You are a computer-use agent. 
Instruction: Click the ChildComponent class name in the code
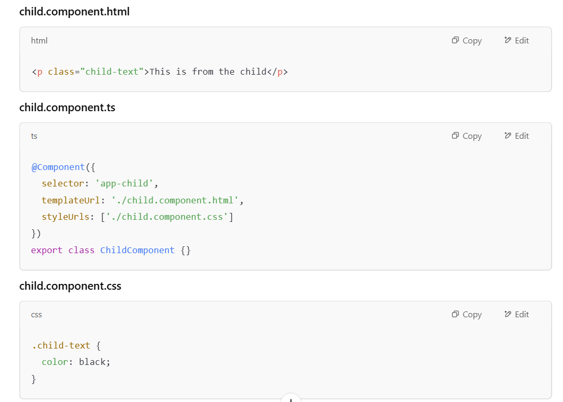point(137,249)
